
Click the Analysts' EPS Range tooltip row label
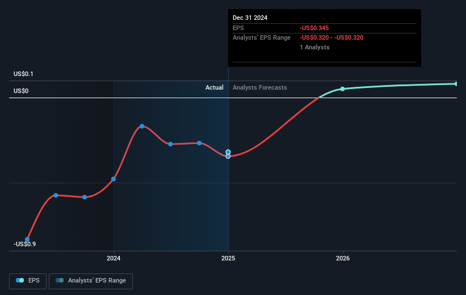(x=262, y=38)
